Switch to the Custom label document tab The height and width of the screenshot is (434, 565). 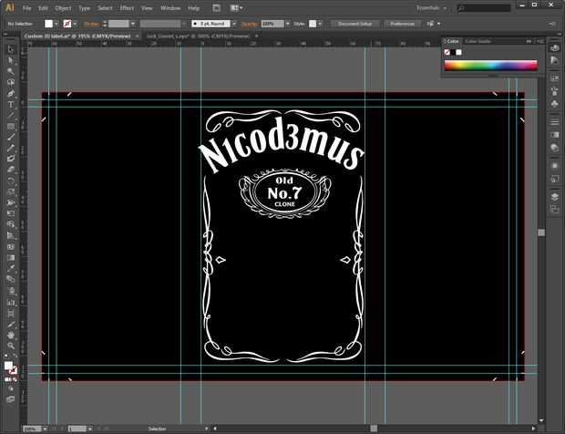[77, 36]
